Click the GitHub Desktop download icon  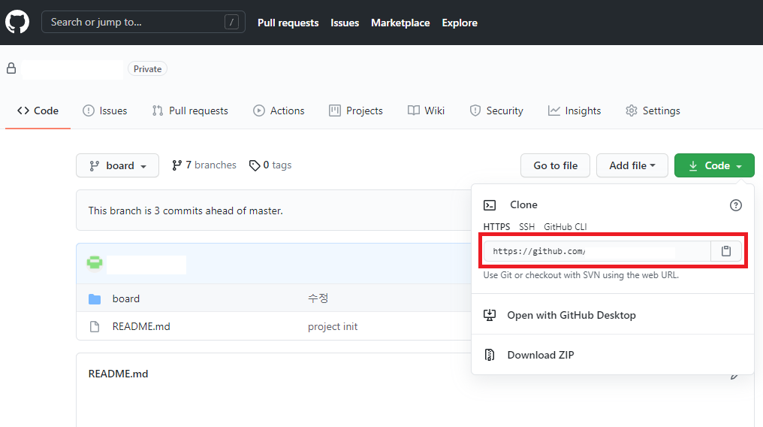pos(490,315)
